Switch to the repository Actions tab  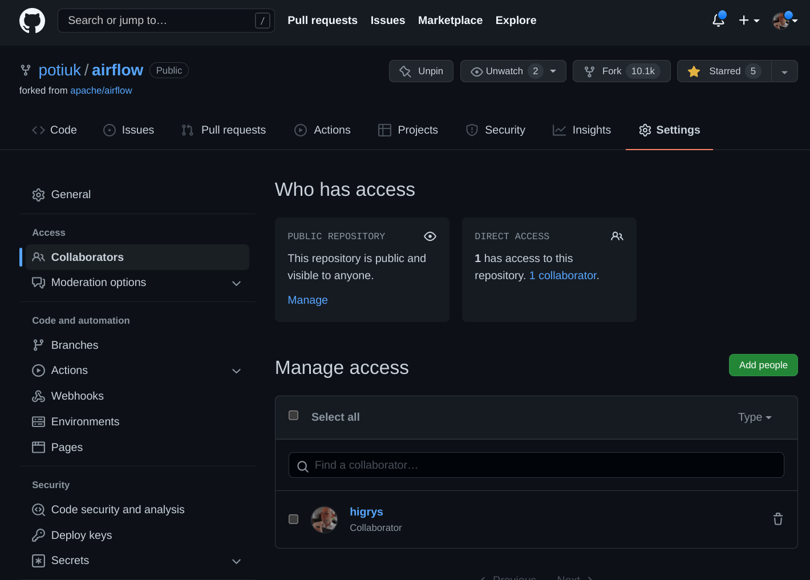click(322, 130)
